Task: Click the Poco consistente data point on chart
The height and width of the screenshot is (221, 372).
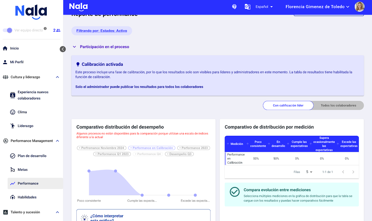Action: pos(89,171)
